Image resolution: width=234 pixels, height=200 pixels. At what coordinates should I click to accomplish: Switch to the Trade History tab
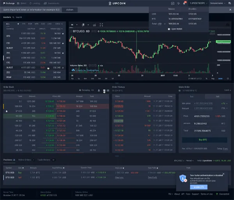click(46, 160)
